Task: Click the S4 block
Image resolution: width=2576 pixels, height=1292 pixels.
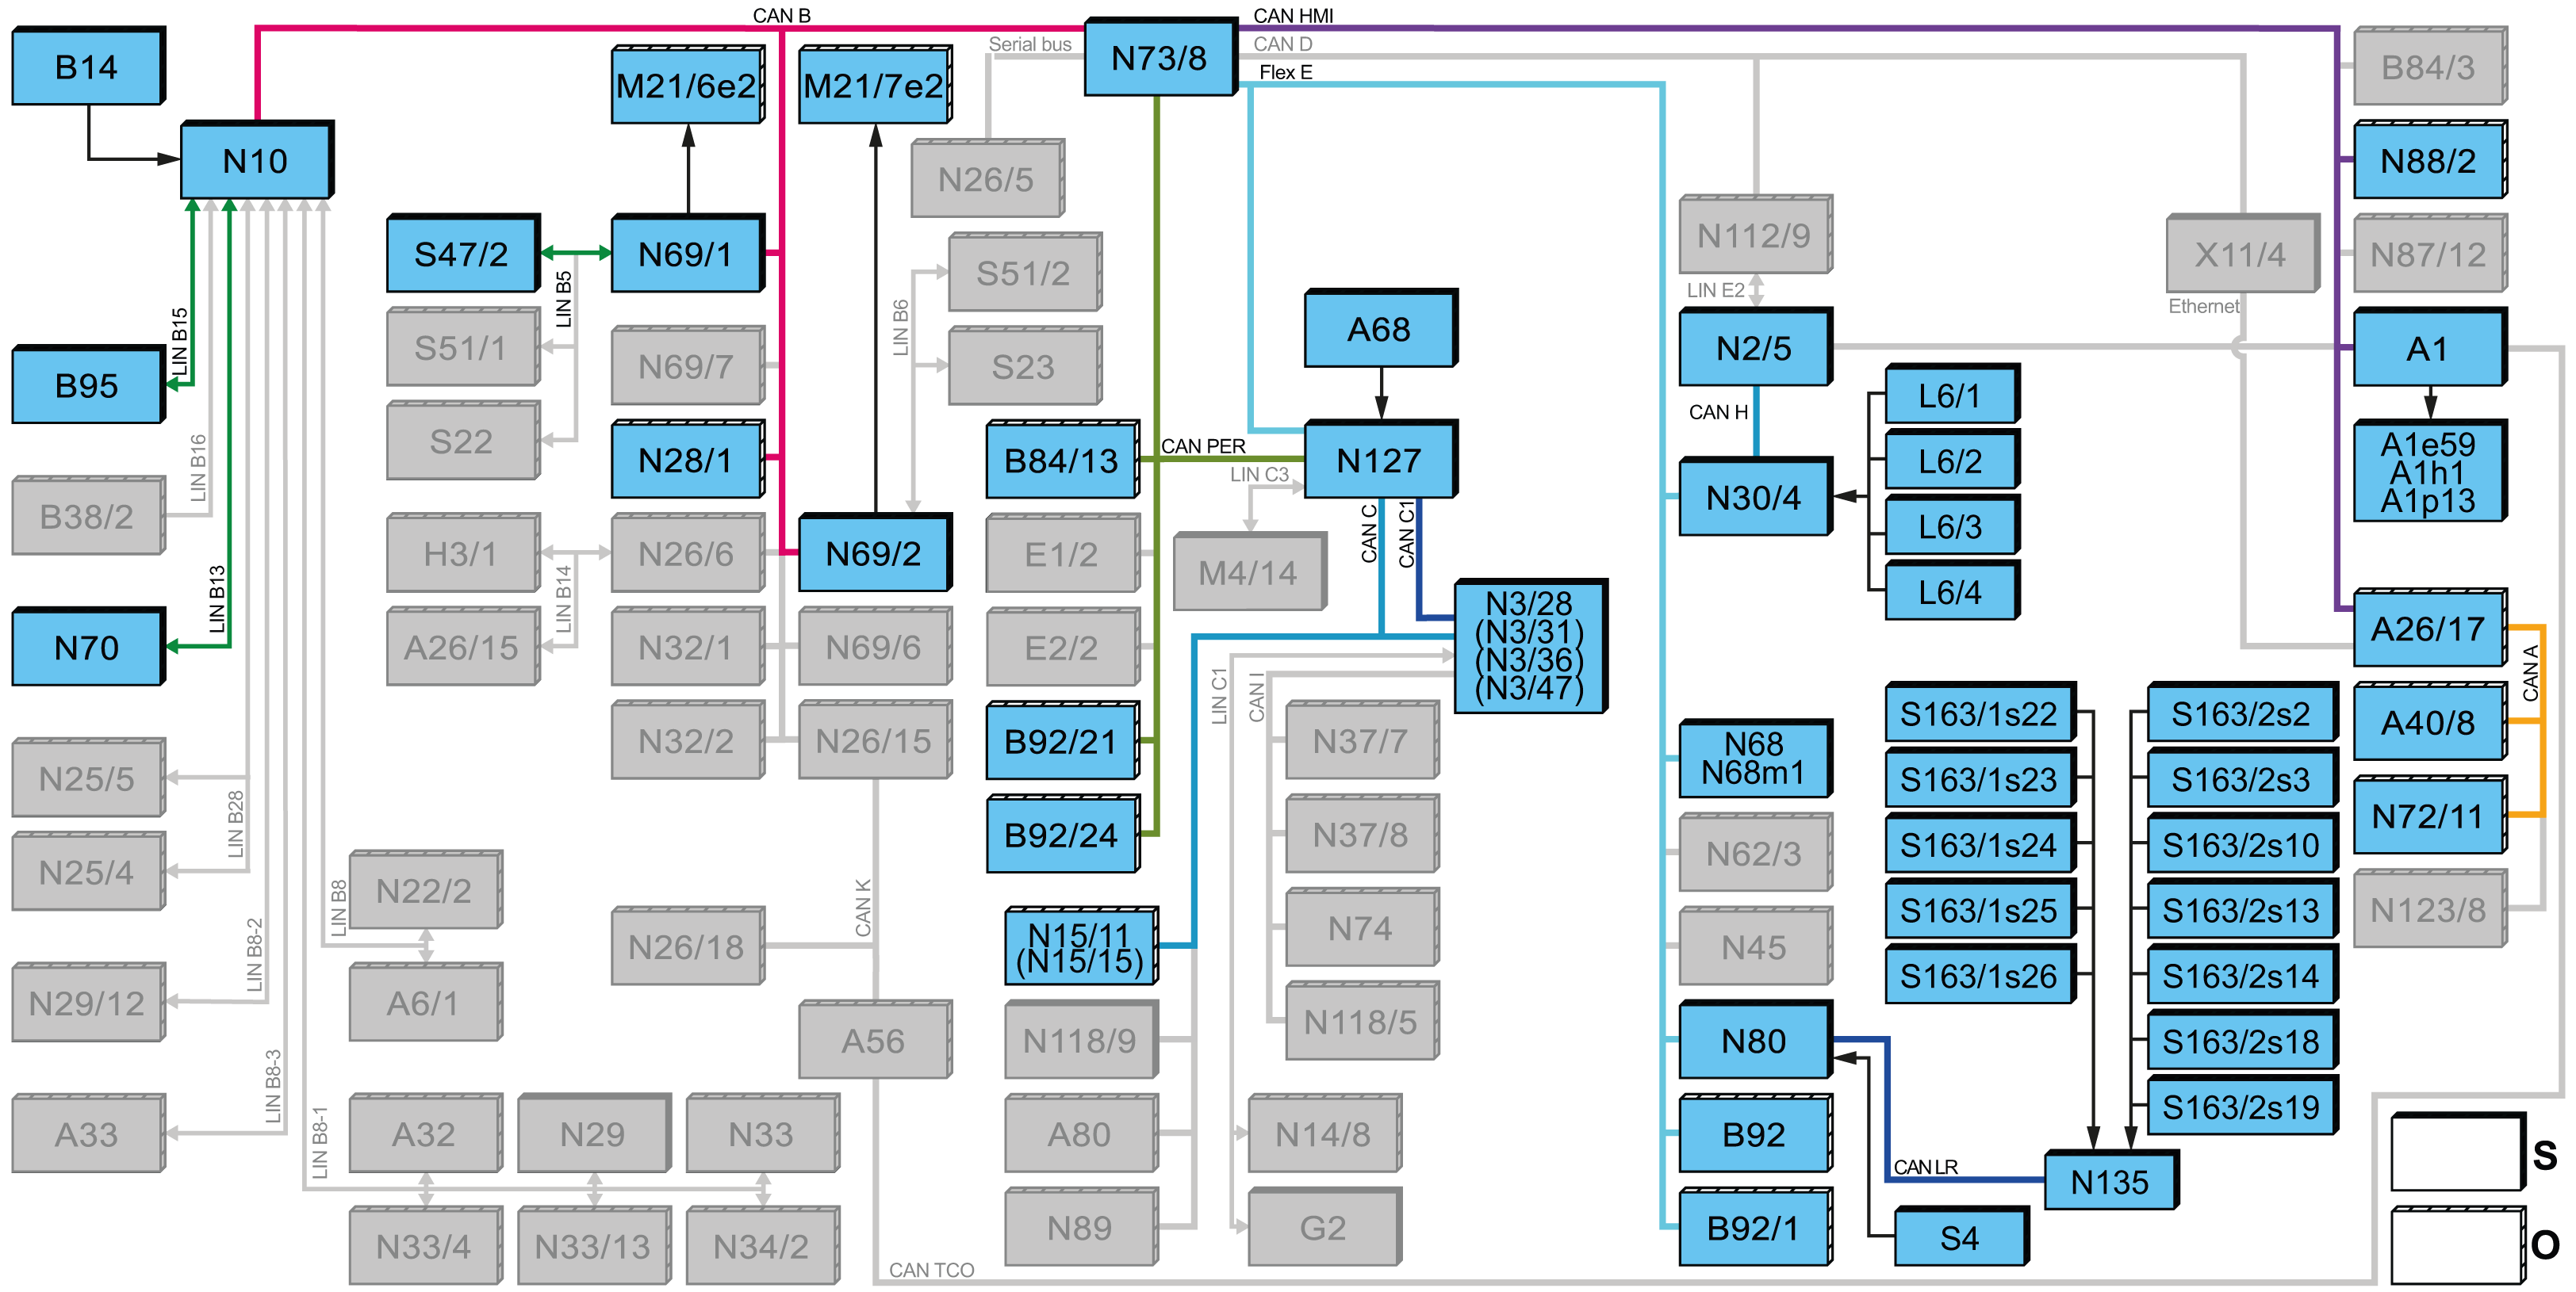Action: (x=1961, y=1237)
